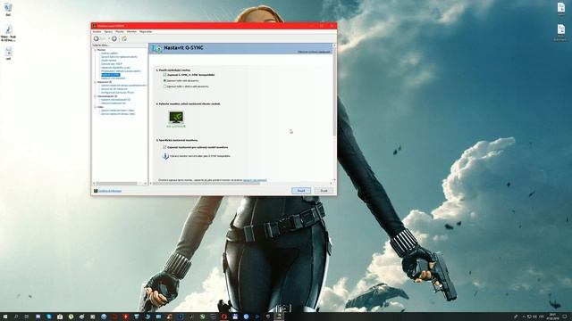Toggle Zapnout G-SYNC, G-SYNC kompatibilní checkbox
Image resolution: width=572 pixels, height=321 pixels.
coord(164,75)
